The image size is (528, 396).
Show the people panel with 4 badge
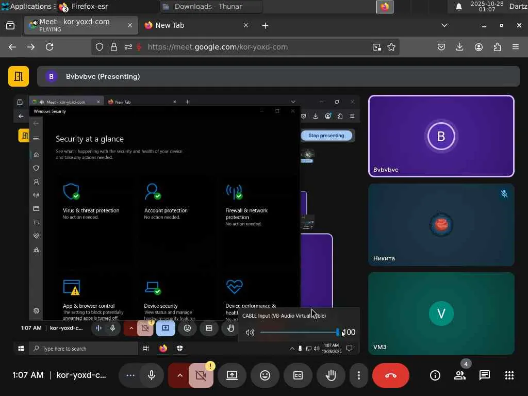[x=460, y=375]
